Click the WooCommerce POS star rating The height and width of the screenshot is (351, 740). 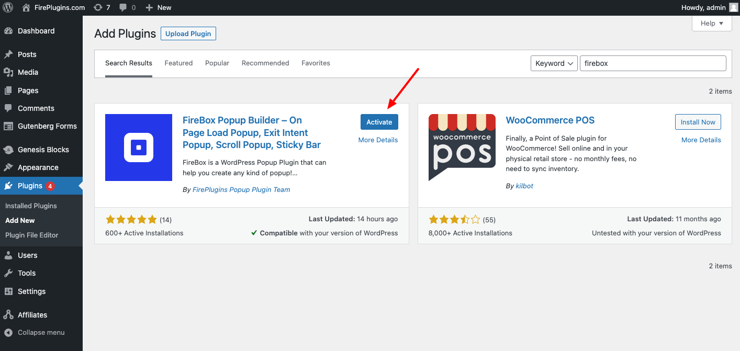[x=454, y=220]
